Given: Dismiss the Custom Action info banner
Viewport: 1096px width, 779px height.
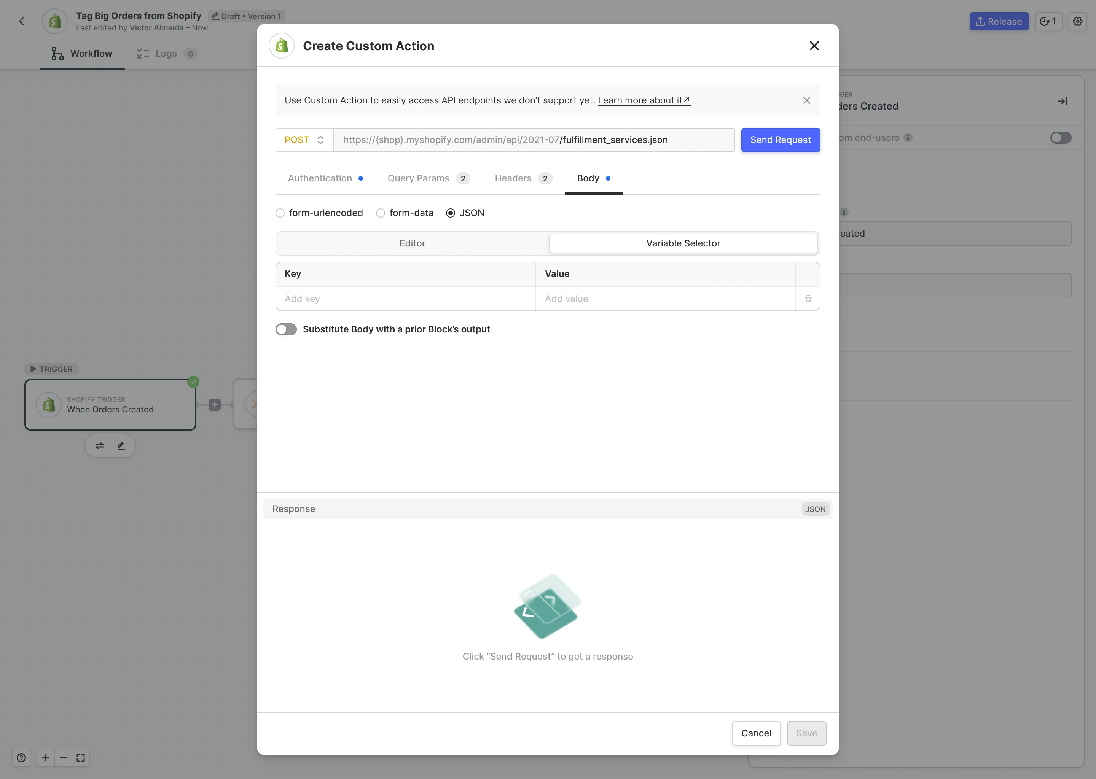Looking at the screenshot, I should tap(806, 100).
